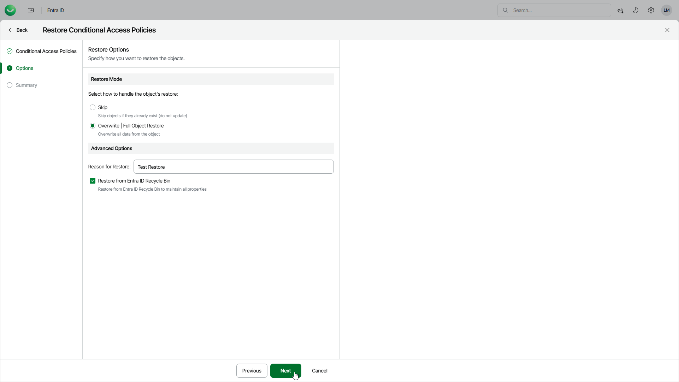
Task: Open settings gear icon
Action: coord(651,10)
